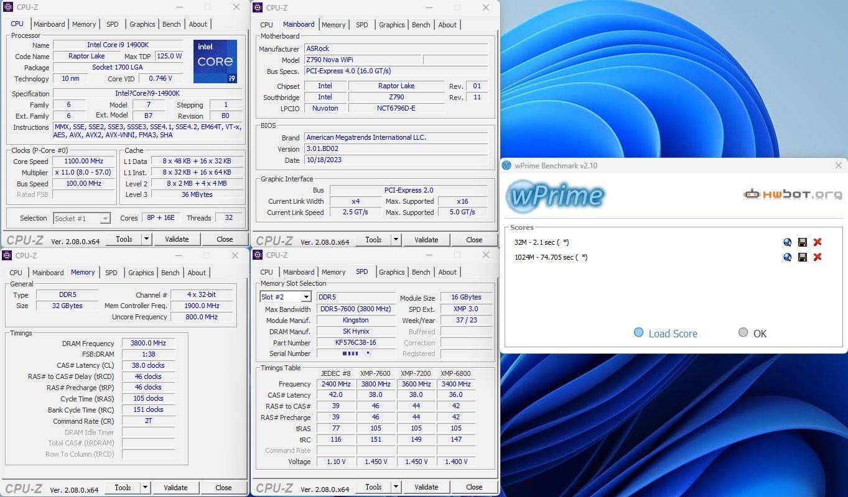Delete the 32M score with red X
Screen dimensions: 848x497
coord(818,242)
